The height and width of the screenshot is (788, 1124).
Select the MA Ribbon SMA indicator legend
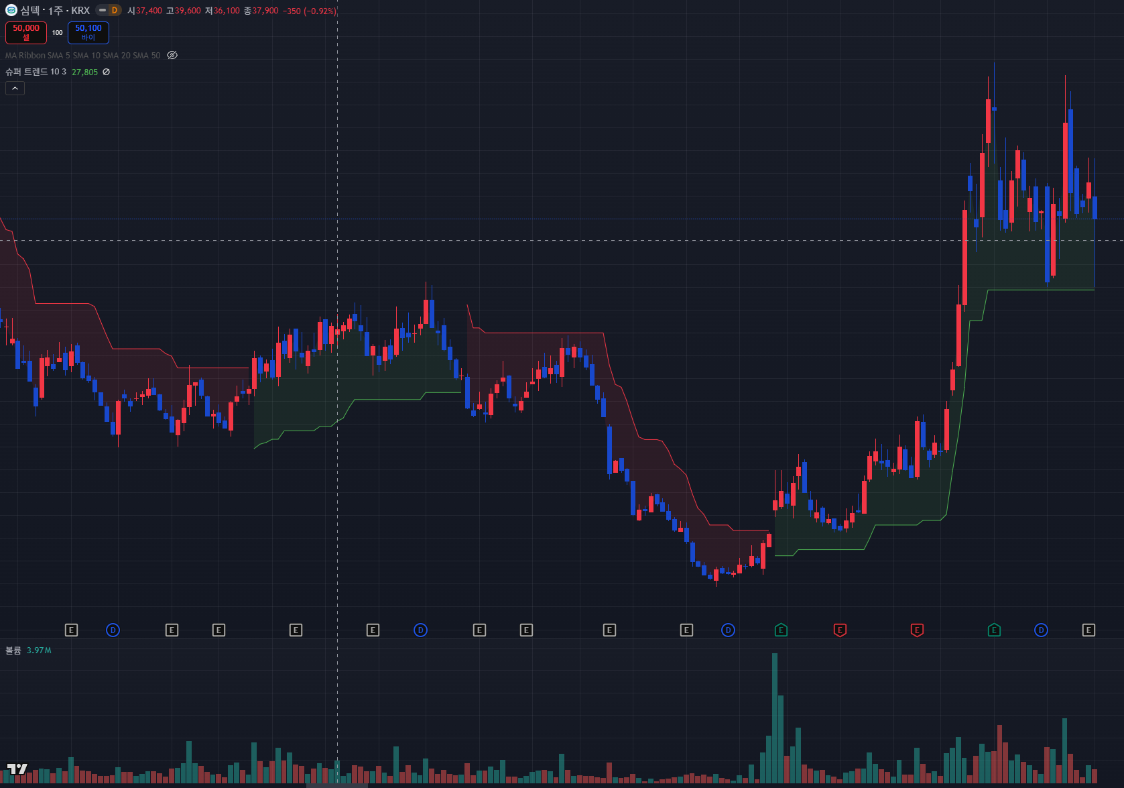(x=83, y=56)
